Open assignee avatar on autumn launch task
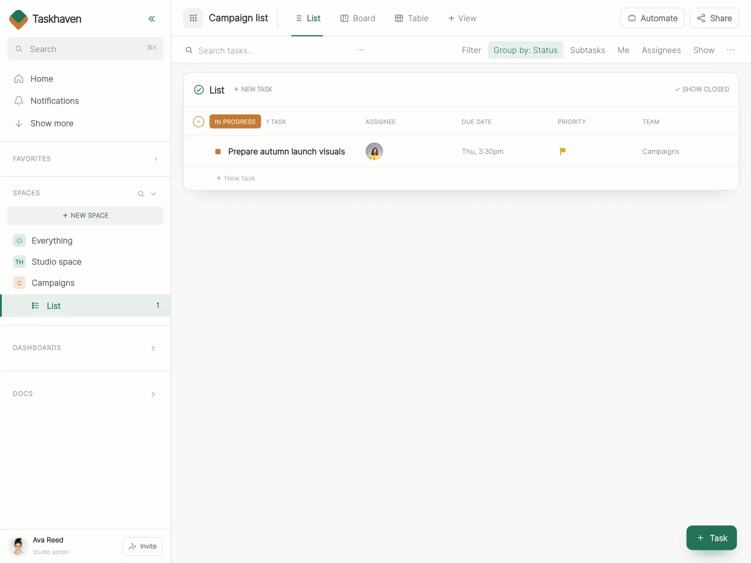 374,152
